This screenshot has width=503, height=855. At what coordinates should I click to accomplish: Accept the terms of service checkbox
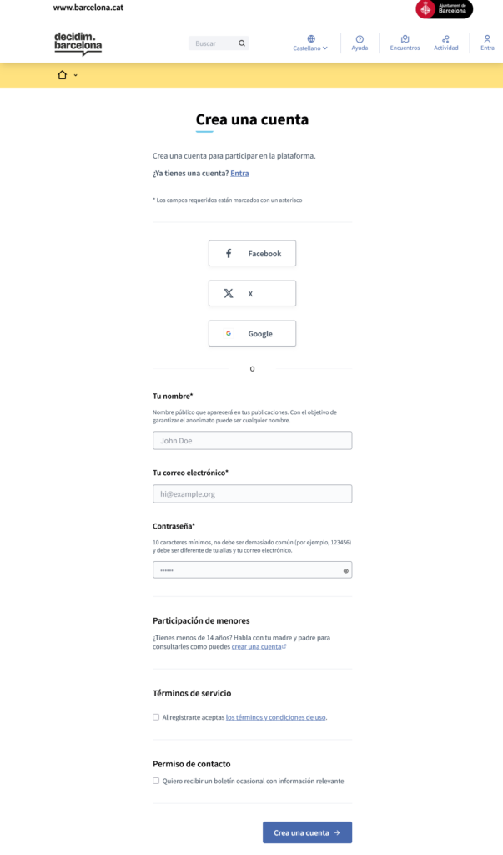[156, 716]
